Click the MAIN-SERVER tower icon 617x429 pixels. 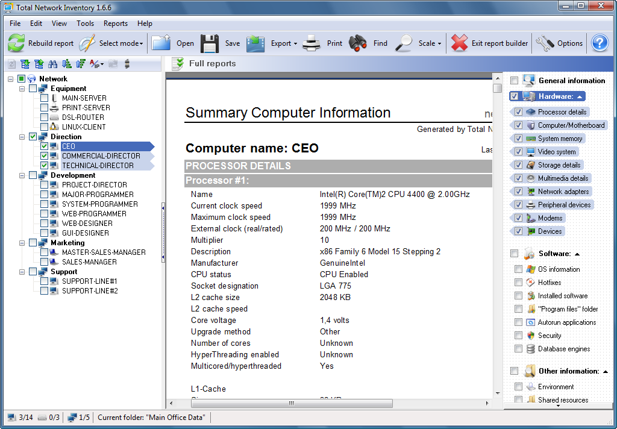point(54,98)
